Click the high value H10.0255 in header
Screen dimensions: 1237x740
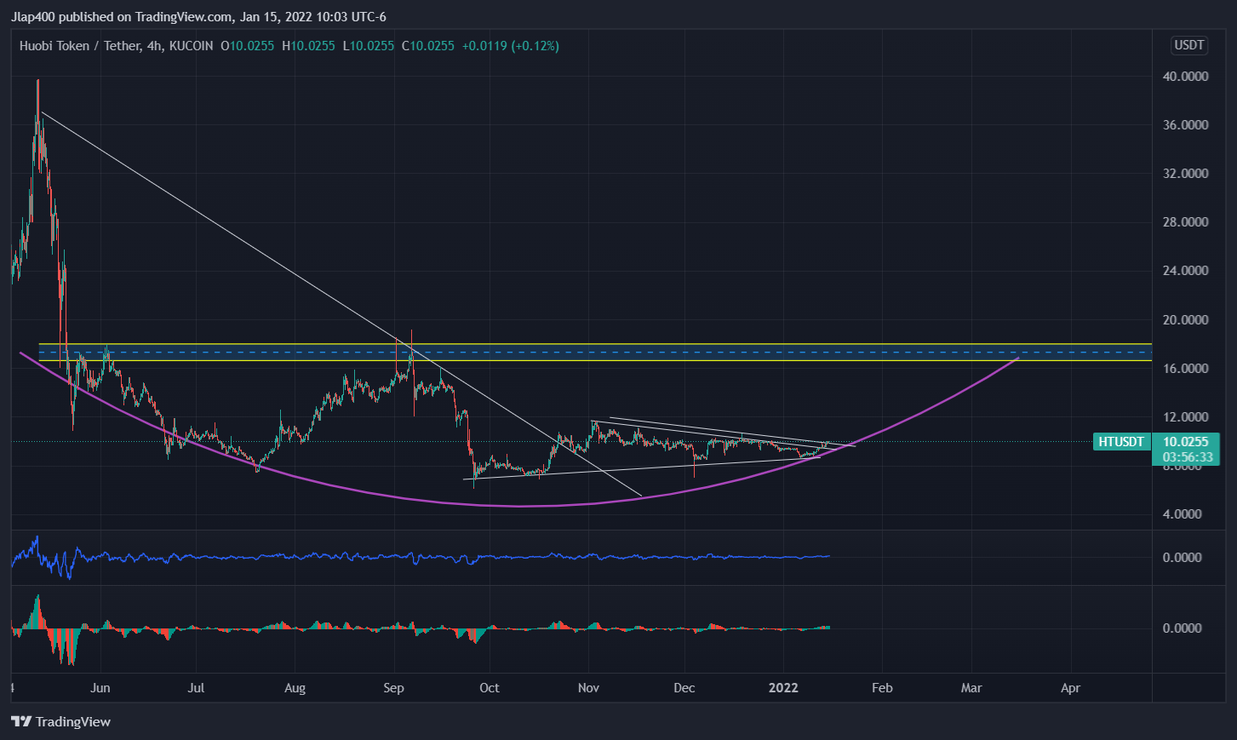[309, 46]
